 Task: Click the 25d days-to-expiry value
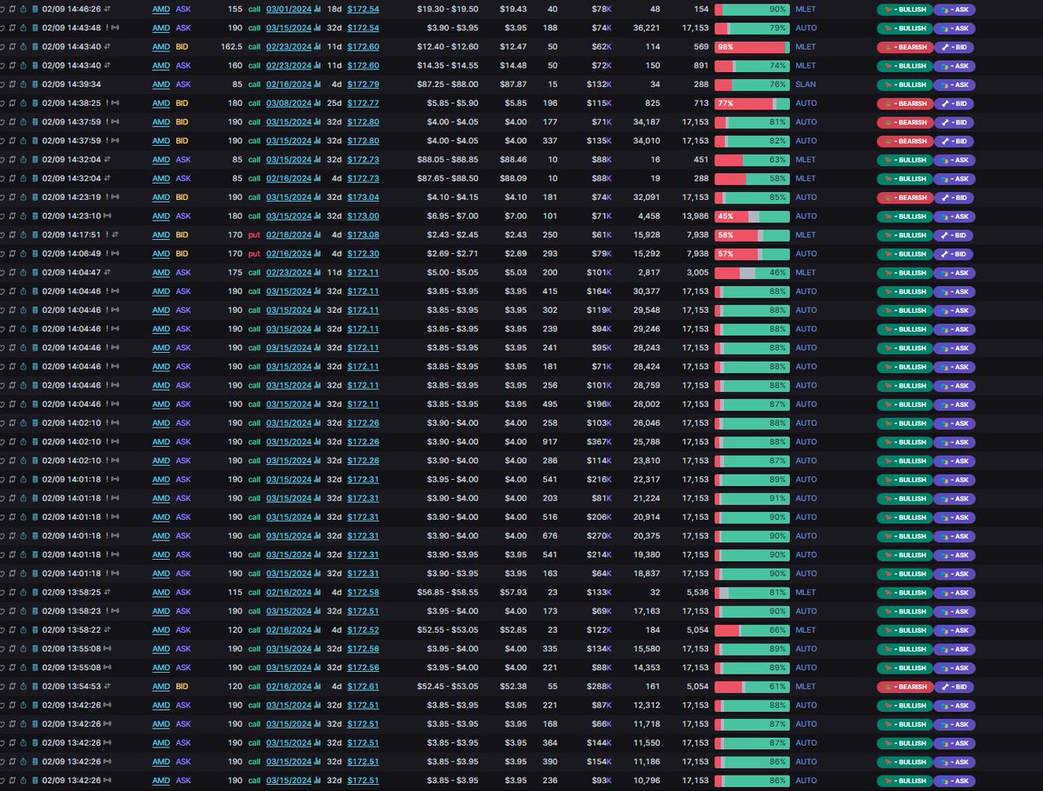[x=334, y=103]
